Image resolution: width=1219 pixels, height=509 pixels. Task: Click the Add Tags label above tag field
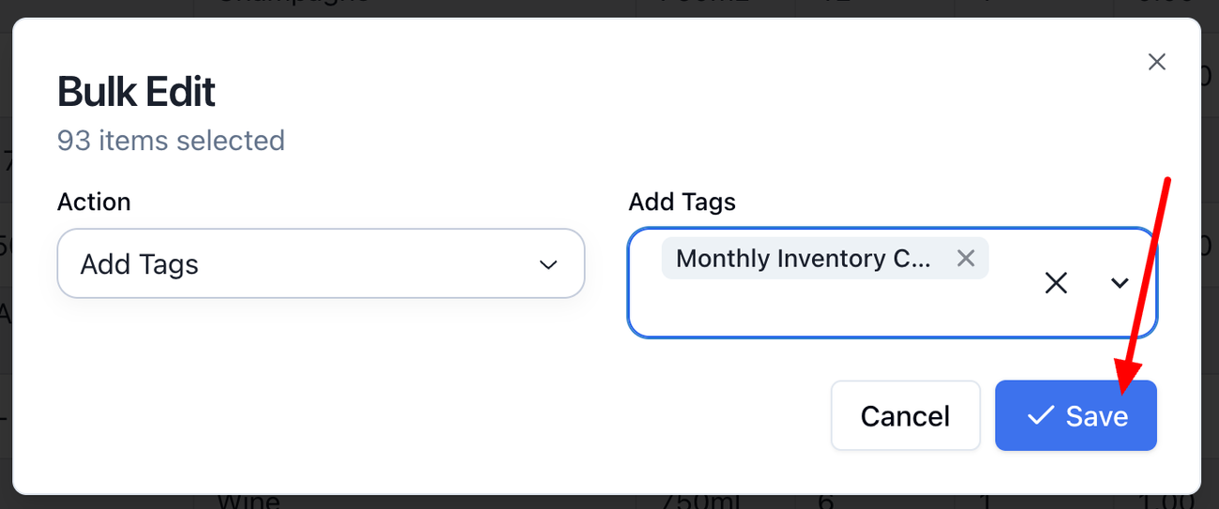(682, 202)
